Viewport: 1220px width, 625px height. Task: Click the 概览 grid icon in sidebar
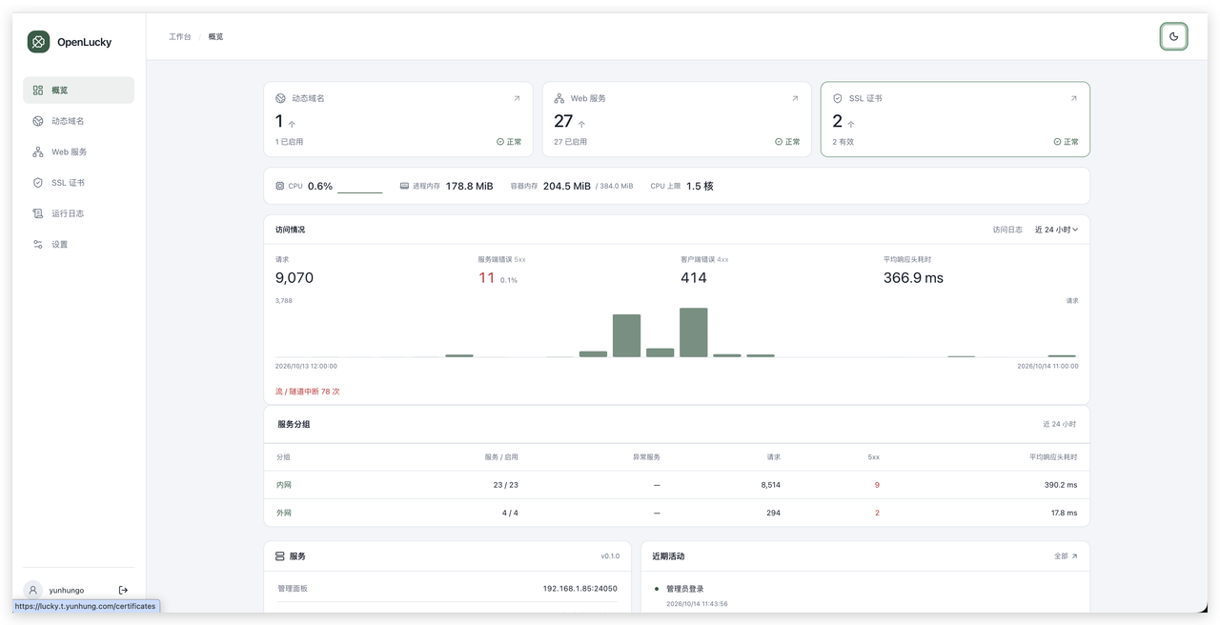(x=38, y=91)
